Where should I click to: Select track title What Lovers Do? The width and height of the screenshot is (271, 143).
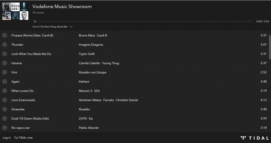(23, 91)
